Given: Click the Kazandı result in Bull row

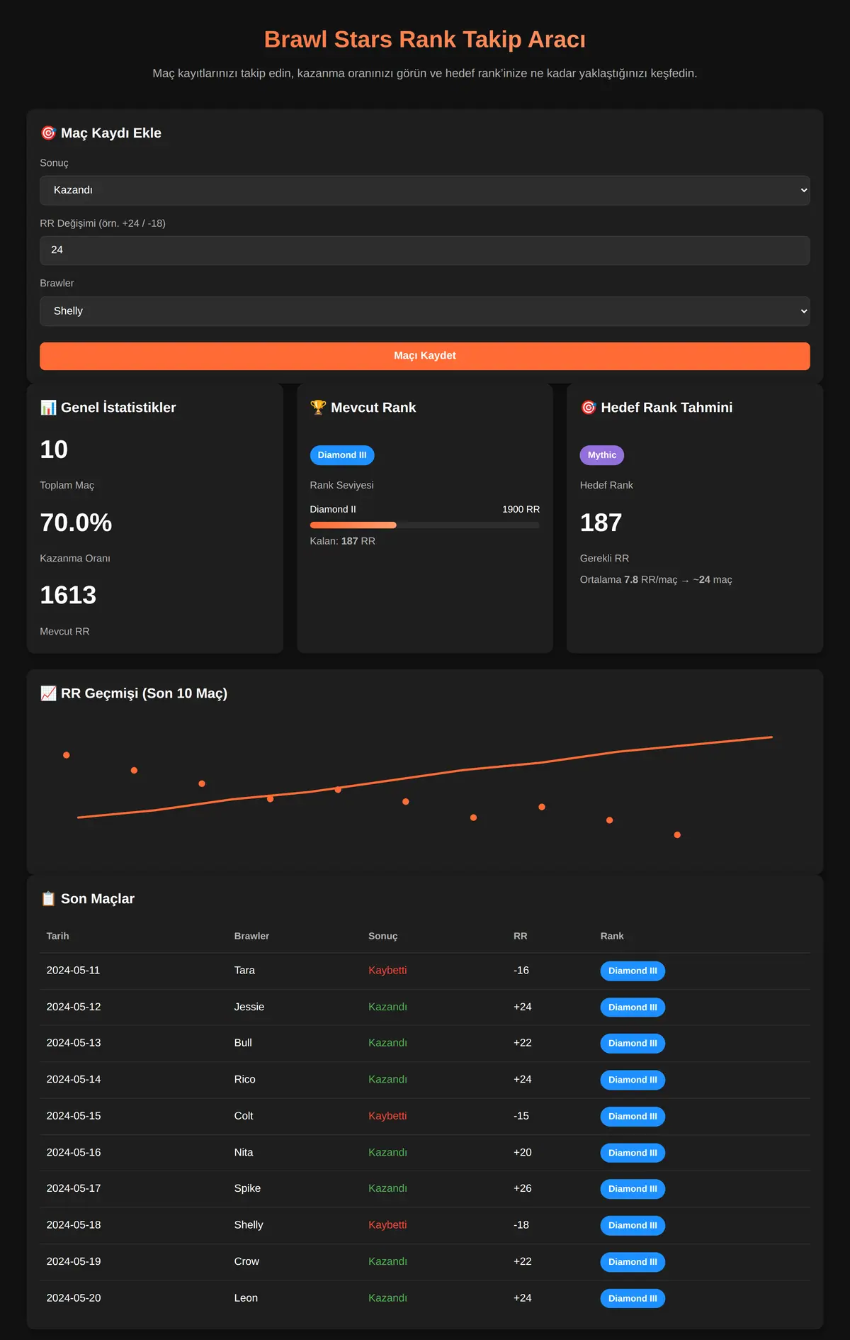Looking at the screenshot, I should 387,1043.
